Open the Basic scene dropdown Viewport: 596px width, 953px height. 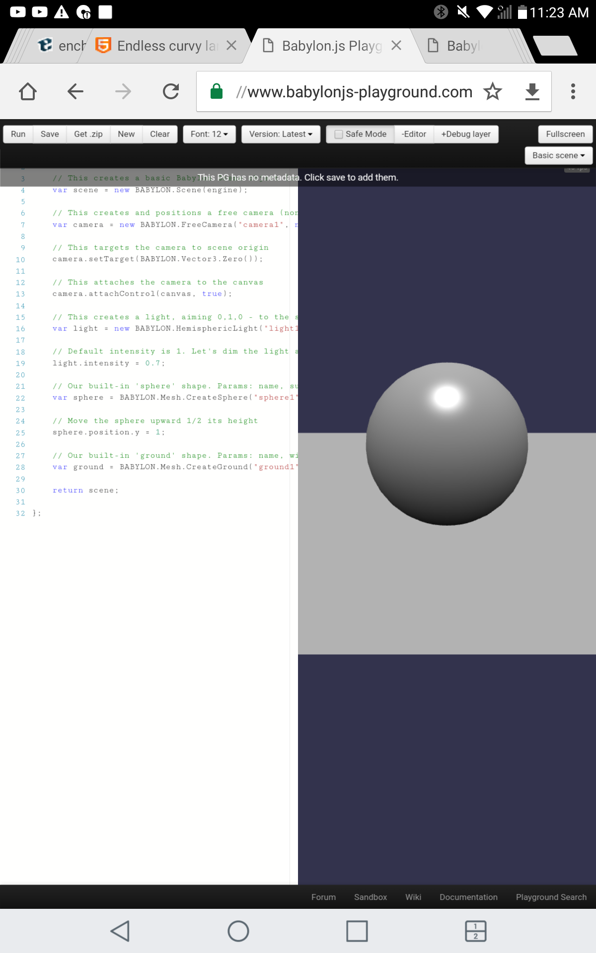coord(558,155)
